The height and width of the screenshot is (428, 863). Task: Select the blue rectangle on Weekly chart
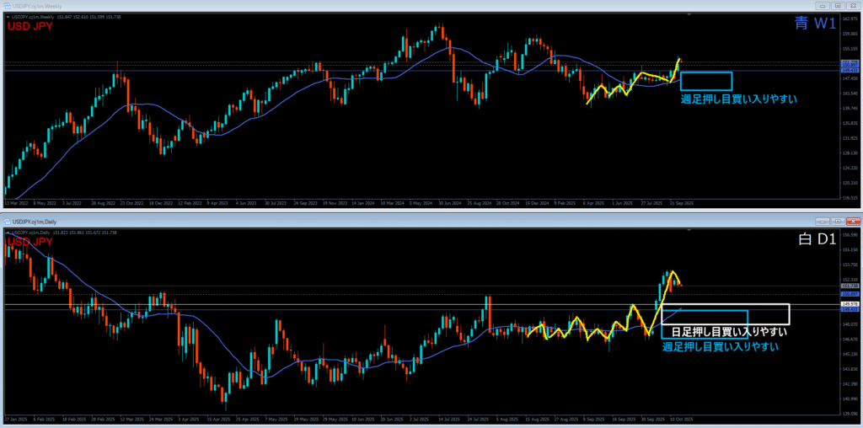tap(705, 72)
